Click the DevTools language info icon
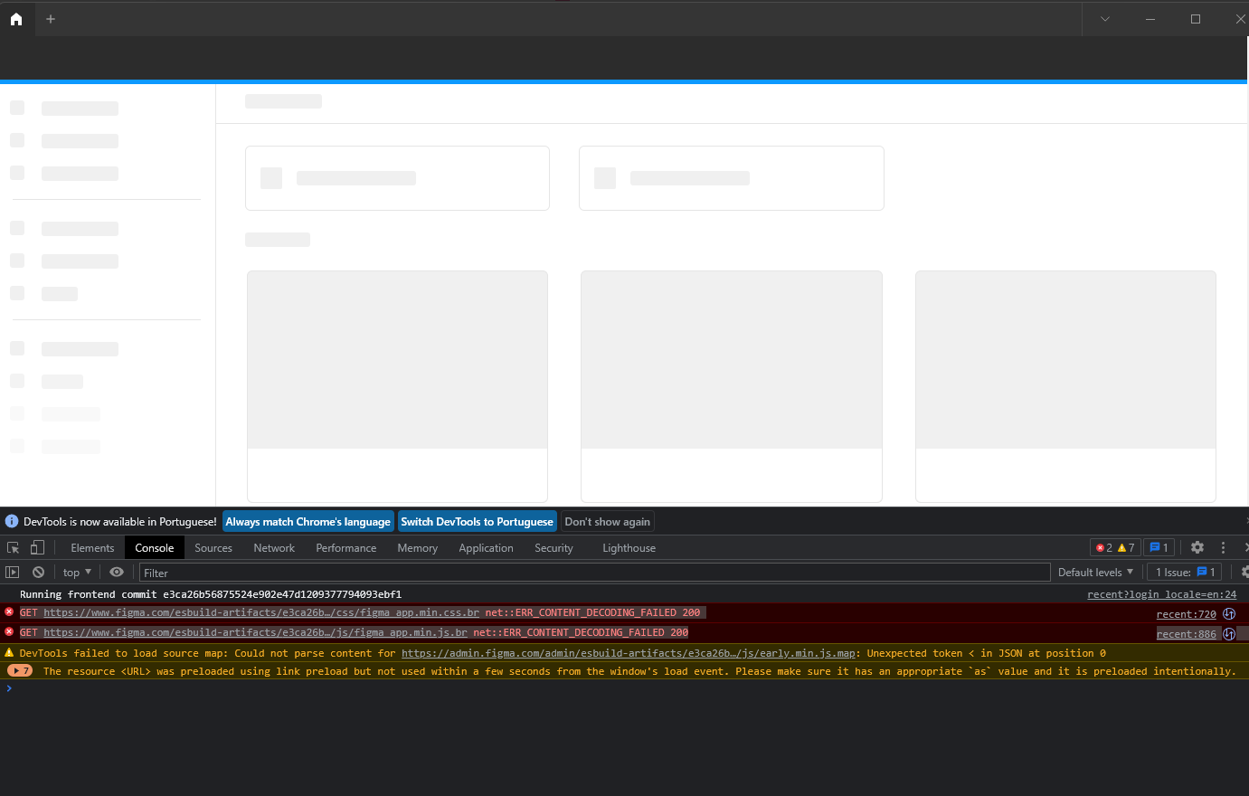The width and height of the screenshot is (1249, 796). point(12,522)
